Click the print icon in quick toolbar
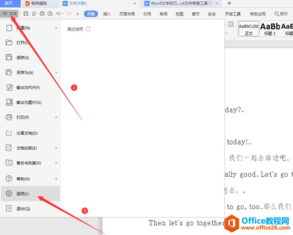Viewport: 293px width, 235px height. [x=42, y=14]
